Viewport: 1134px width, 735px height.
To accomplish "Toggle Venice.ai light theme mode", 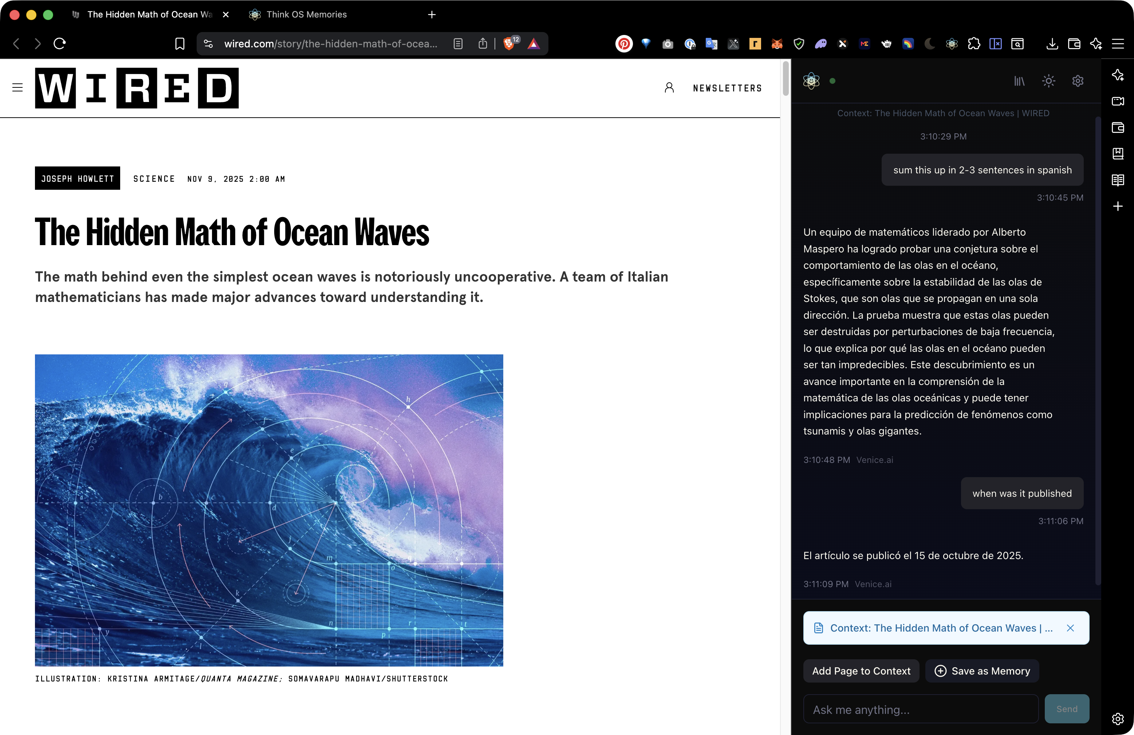I will (1048, 81).
